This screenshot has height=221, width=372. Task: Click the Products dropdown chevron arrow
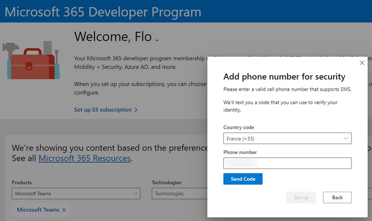pos(135,194)
